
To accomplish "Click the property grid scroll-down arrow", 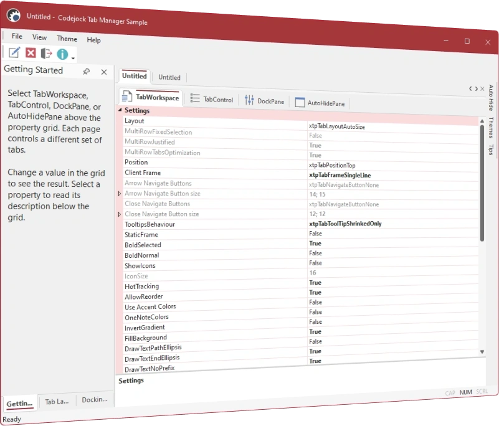I will click(x=482, y=351).
